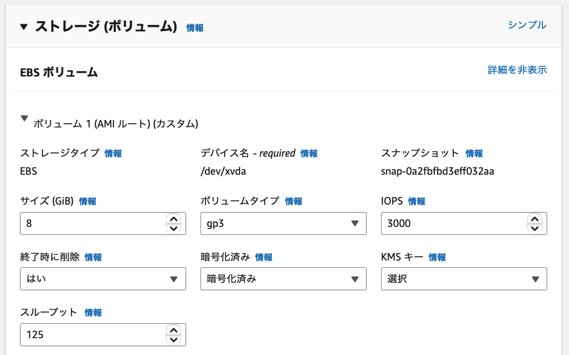This screenshot has width=569, height=355.
Task: Collapse the ストレージ (ボリューム) section triangle
Action: pos(24,27)
